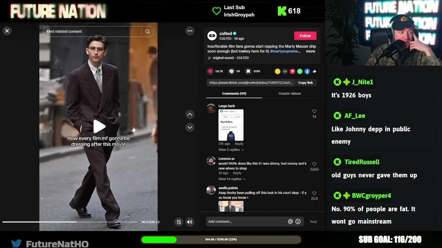442x248 pixels.
Task: Open more share options arrow
Action: [x=314, y=71]
